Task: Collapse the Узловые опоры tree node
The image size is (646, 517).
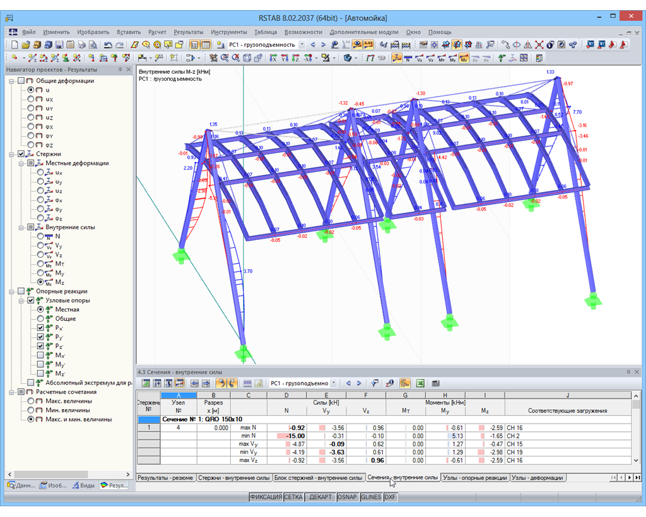Action: pos(21,300)
